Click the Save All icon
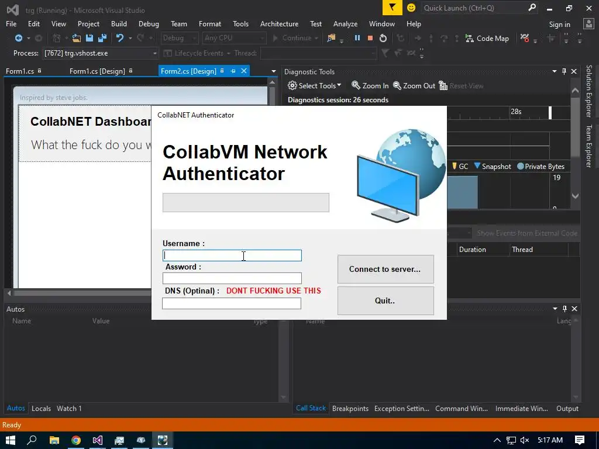Screen dimensions: 599x449 tap(102, 38)
